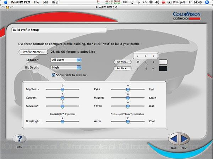Screen dimensions: 213x159
Task: Click the L a b column header box
Action: (x=146, y=55)
